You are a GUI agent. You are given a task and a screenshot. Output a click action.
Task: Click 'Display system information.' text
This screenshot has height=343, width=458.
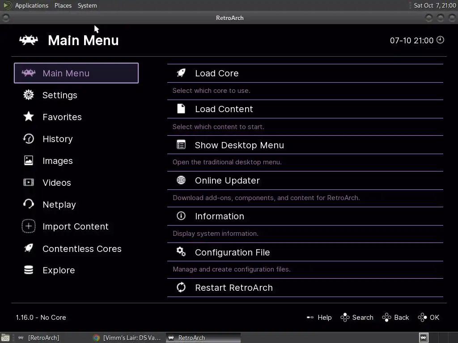tap(216, 234)
